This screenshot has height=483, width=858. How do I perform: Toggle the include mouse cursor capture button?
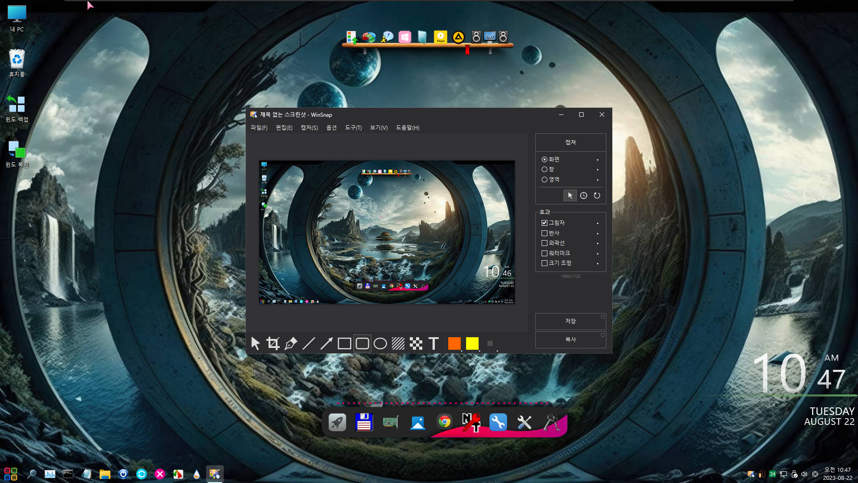(570, 195)
